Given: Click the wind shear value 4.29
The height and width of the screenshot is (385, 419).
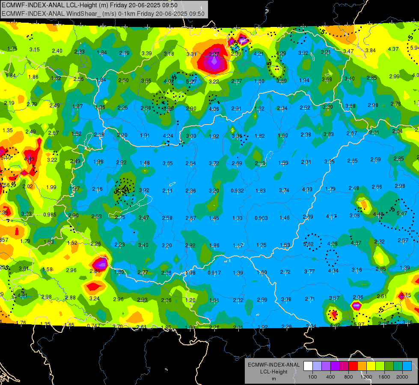Looking at the screenshot, I should (x=281, y=53).
